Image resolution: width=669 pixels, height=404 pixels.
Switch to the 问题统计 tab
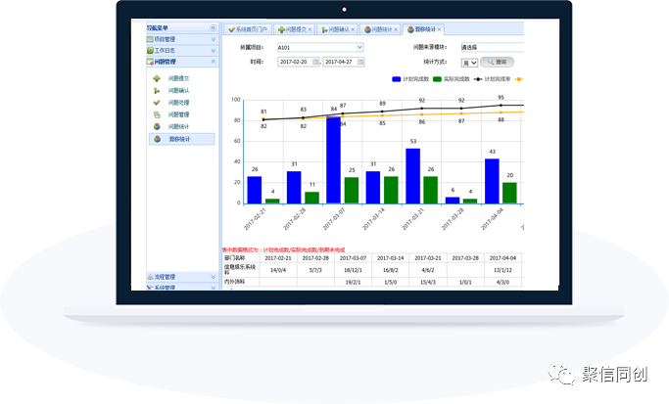pyautogui.click(x=381, y=29)
